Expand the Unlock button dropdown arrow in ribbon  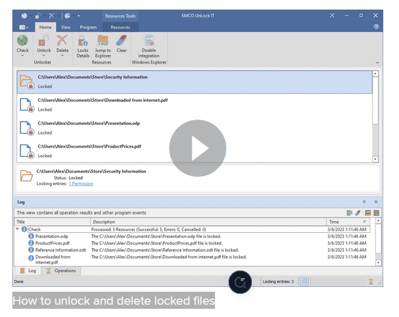pos(44,55)
